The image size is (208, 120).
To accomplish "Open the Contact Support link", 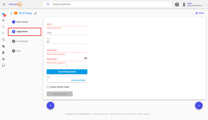I will pyautogui.click(x=143, y=114).
